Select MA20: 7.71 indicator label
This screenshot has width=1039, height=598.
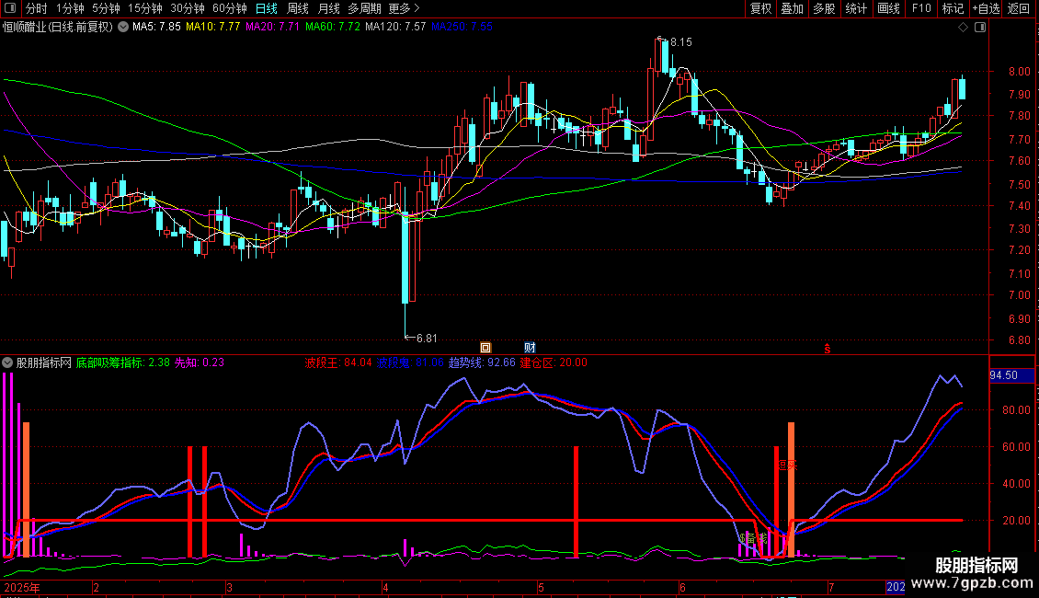(272, 27)
